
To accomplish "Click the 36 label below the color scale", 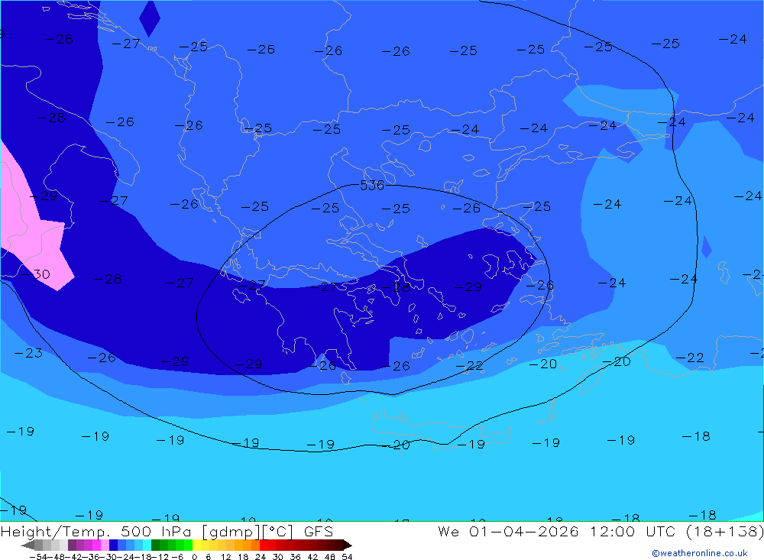I will [x=295, y=557].
